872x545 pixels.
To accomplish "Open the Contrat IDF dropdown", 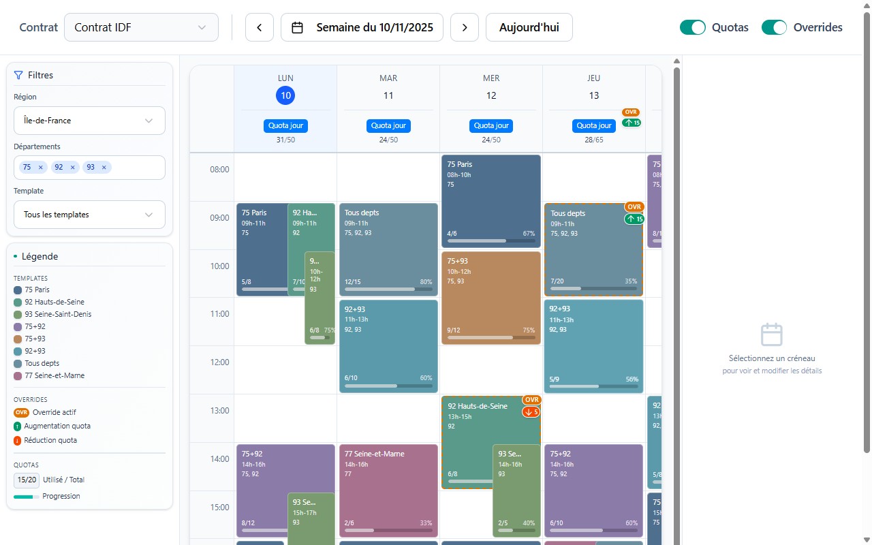I will 141,27.
